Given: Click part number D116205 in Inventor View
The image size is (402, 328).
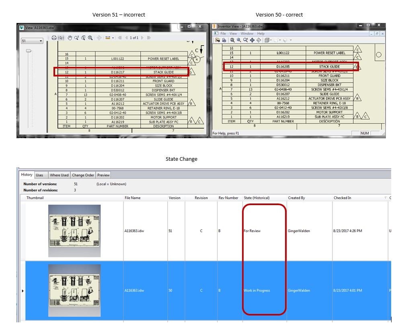Looking at the screenshot, I should pyautogui.click(x=283, y=66).
